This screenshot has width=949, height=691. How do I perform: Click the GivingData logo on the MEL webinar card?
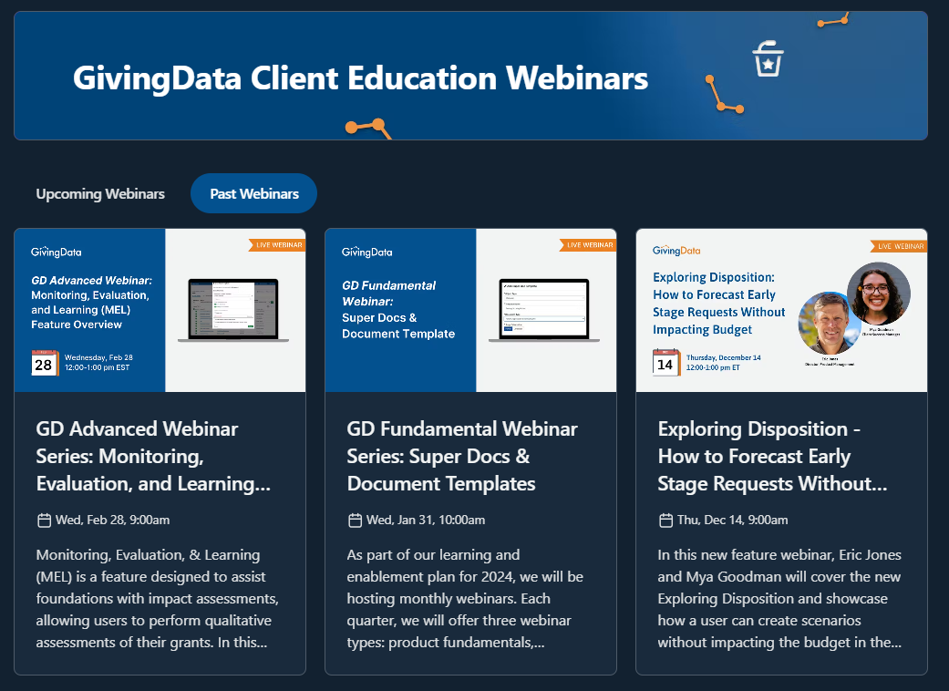point(57,251)
